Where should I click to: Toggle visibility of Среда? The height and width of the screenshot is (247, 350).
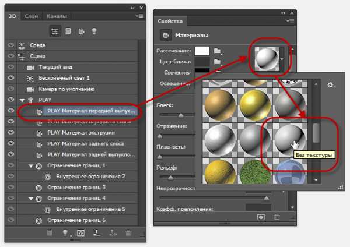click(10, 45)
